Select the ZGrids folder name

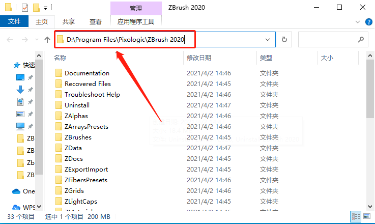(74, 191)
